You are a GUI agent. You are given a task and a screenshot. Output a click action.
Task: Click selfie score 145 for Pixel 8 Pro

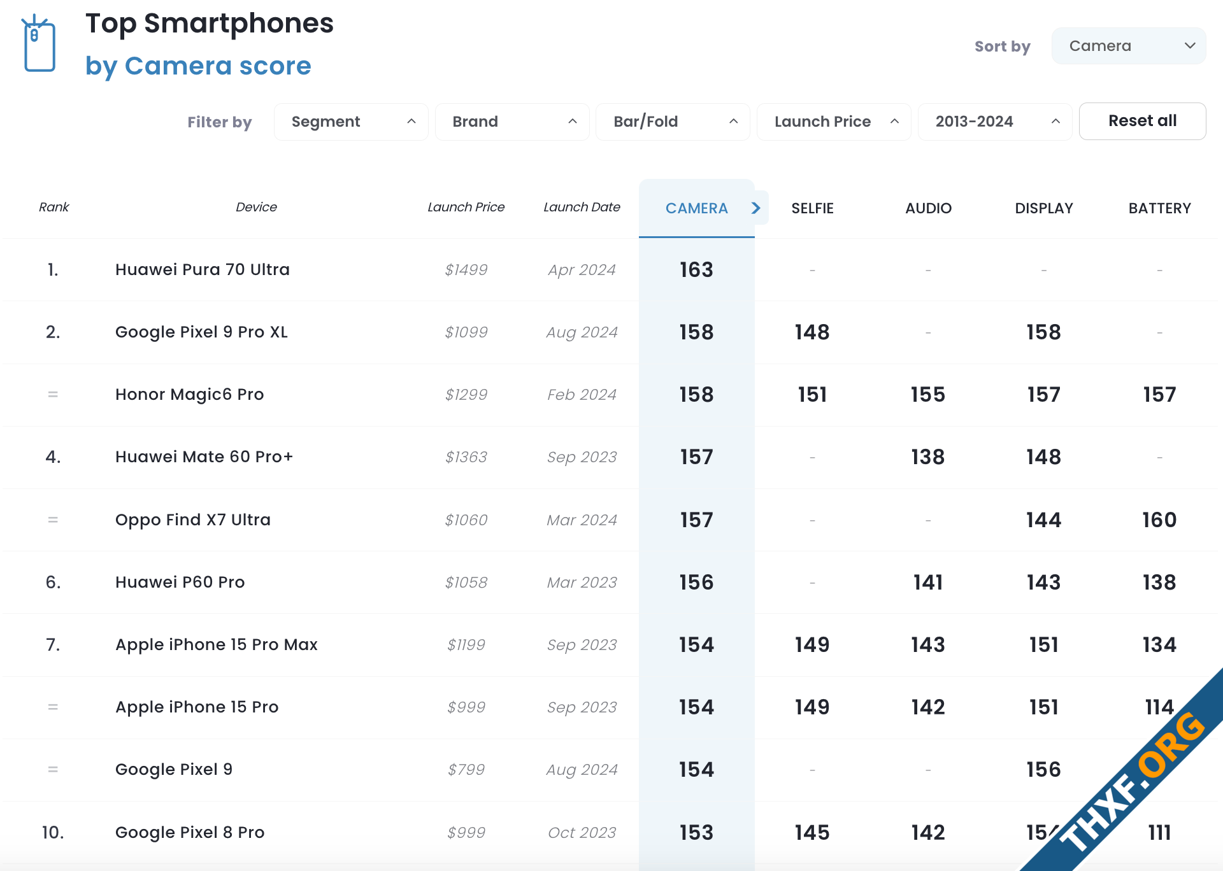[812, 832]
